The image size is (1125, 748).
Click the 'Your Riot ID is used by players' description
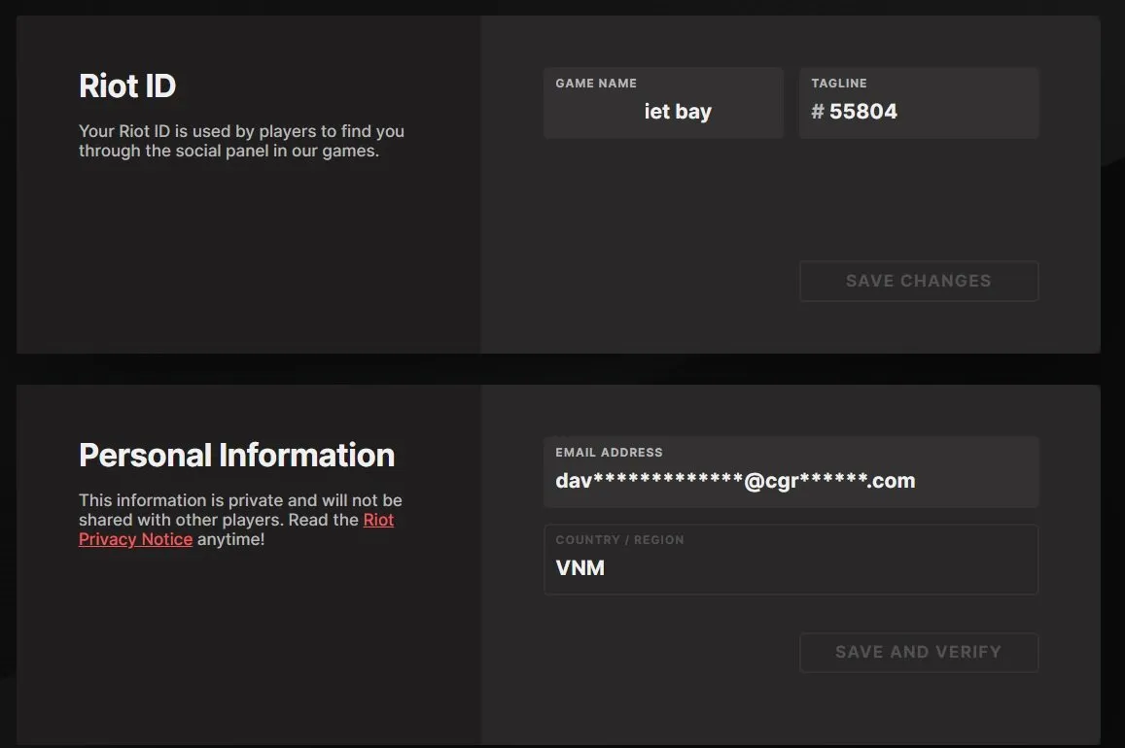(x=241, y=141)
